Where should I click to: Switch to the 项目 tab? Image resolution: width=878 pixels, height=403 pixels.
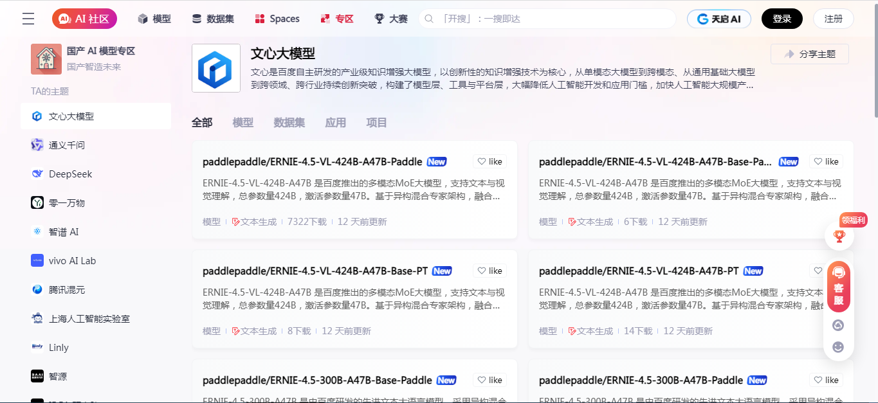click(377, 123)
